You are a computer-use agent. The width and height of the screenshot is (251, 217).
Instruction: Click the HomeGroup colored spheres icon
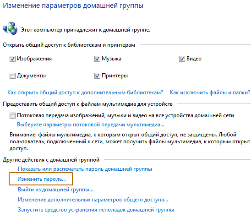pyautogui.click(x=10, y=28)
